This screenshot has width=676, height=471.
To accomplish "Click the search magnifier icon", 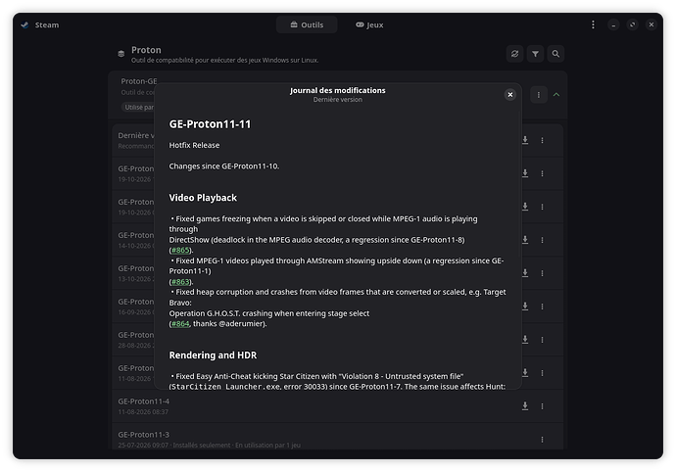I will pyautogui.click(x=555, y=54).
